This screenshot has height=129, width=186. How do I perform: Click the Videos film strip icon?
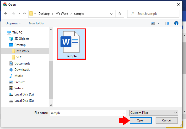pos(11,88)
